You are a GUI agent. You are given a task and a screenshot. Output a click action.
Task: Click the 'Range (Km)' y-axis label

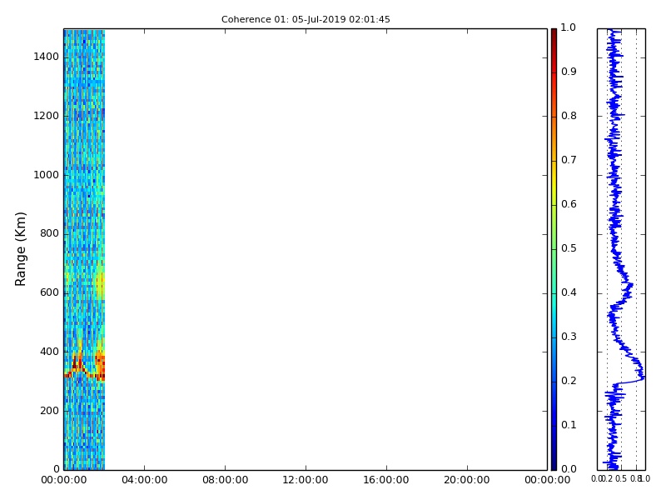click(20, 249)
